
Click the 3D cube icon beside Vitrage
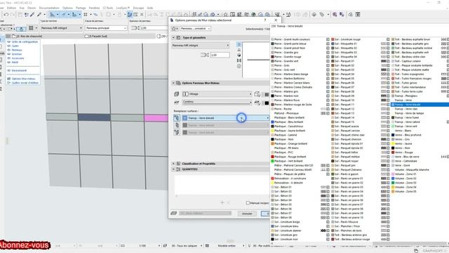point(176,94)
